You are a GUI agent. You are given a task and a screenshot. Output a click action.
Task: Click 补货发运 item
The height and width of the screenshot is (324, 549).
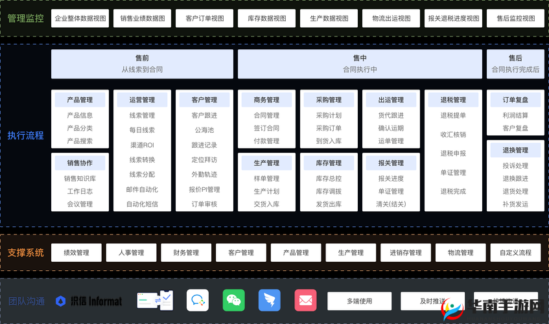click(x=515, y=204)
